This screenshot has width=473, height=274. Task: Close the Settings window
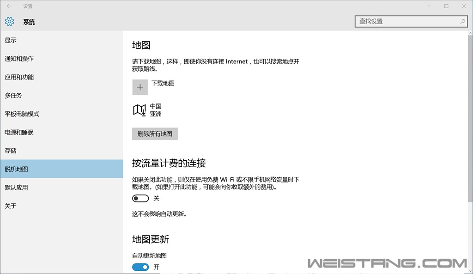pos(463,6)
